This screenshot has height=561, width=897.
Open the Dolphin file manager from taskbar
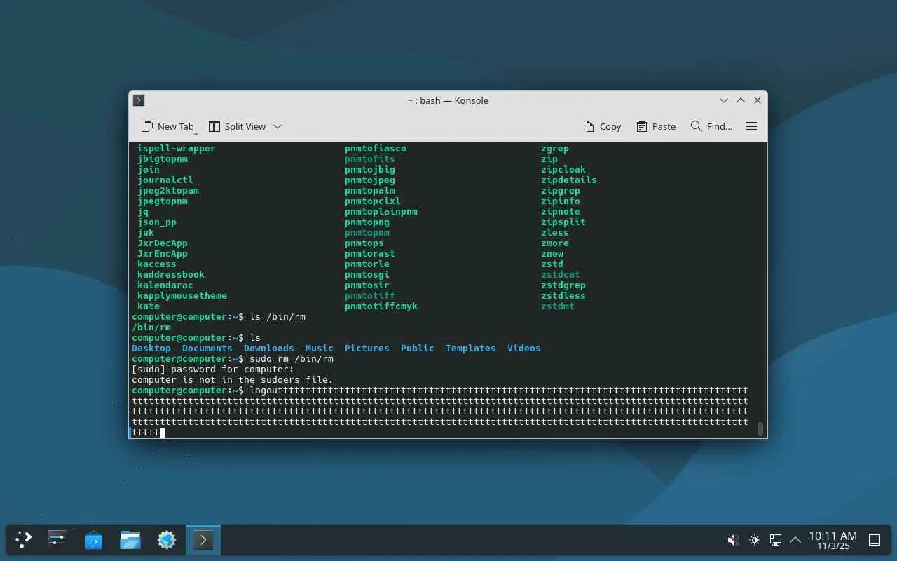(x=130, y=539)
